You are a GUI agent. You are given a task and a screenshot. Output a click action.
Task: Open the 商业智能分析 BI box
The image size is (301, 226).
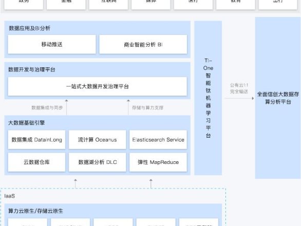(x=143, y=44)
